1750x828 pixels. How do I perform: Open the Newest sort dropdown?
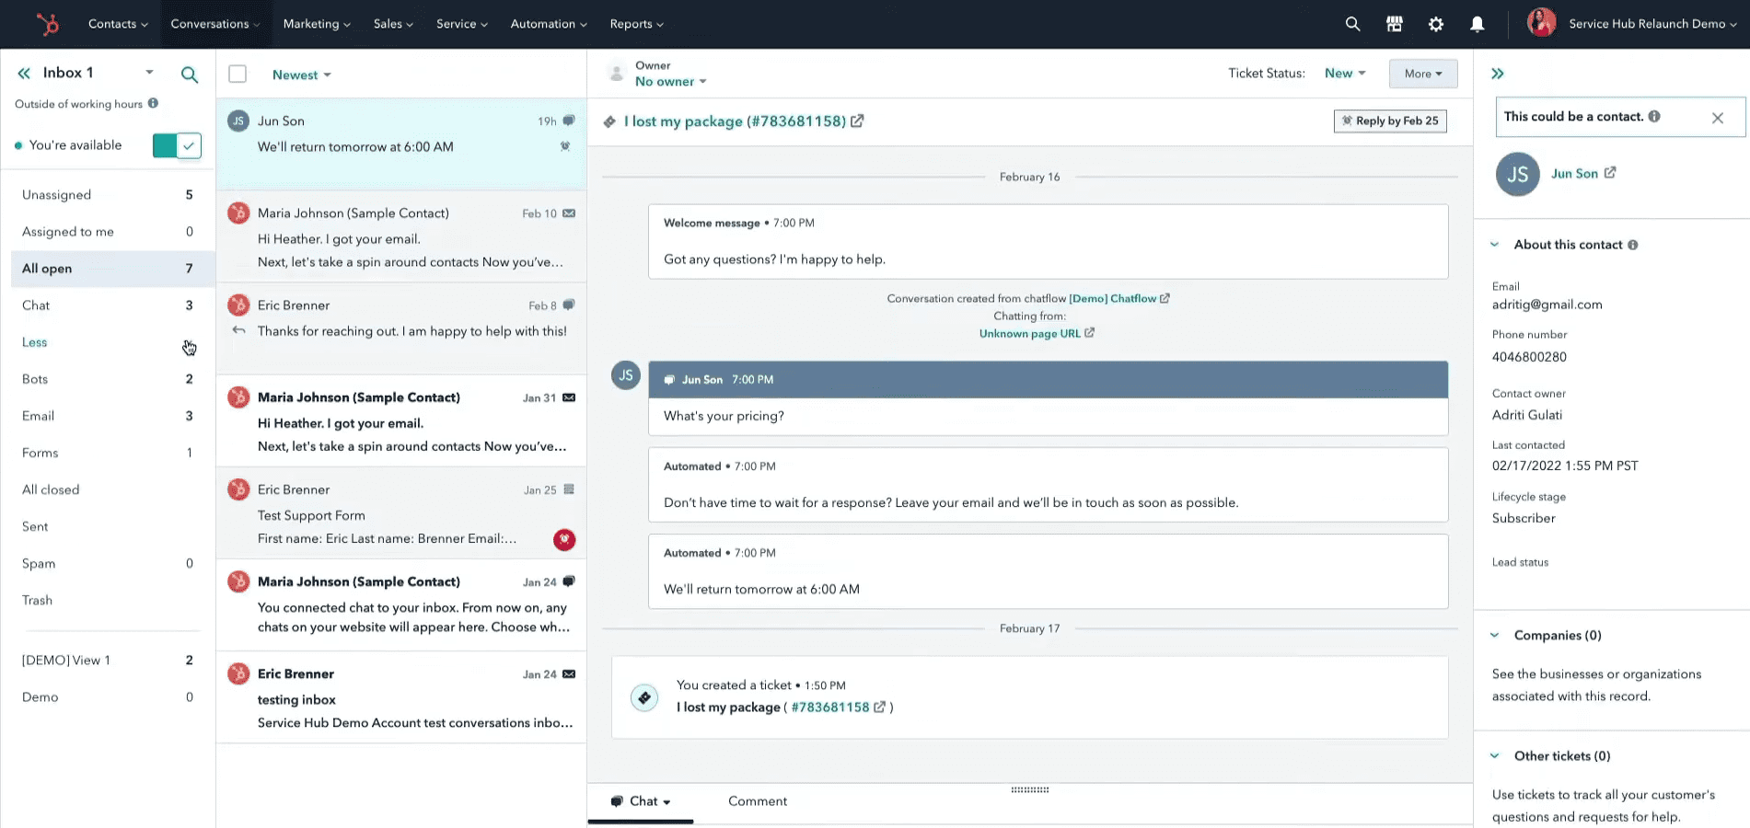(302, 75)
